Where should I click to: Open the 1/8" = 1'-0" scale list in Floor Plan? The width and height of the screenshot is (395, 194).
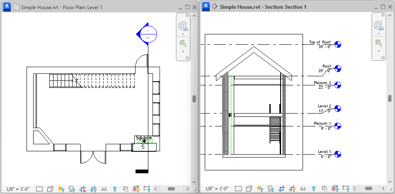pos(18,189)
